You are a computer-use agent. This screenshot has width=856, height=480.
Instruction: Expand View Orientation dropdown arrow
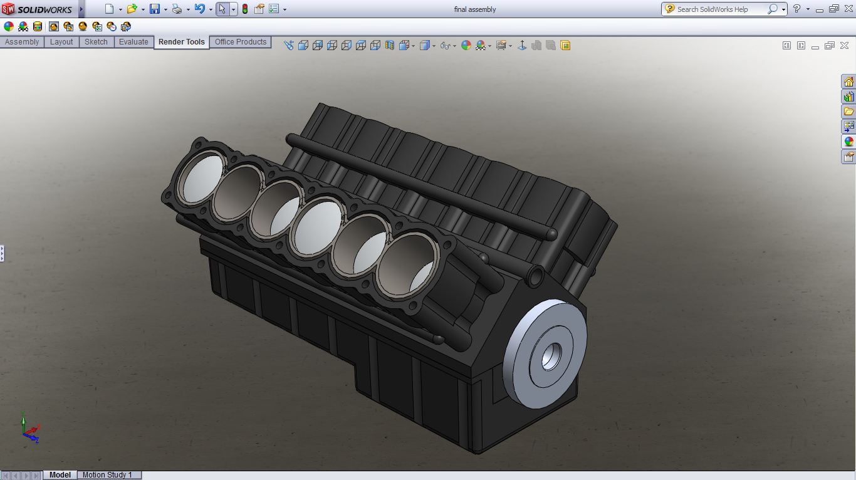pos(414,46)
